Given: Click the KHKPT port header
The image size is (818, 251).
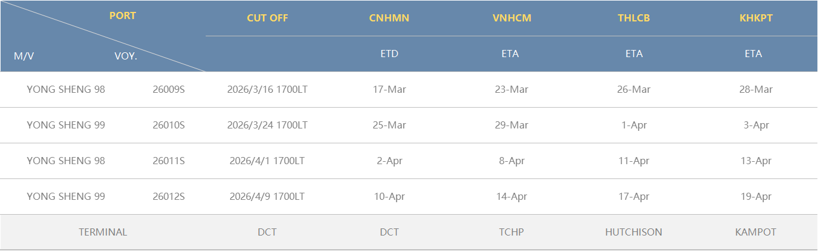Looking at the screenshot, I should click(755, 18).
